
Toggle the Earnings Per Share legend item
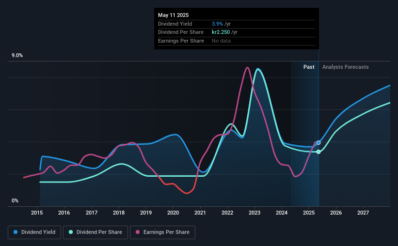[162, 232]
